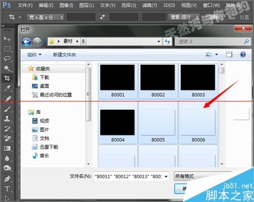
Task: Select the Clone Stamp tool
Action: click(x=7, y=118)
